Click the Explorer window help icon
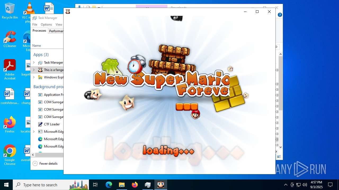The image size is (339, 190). coord(280,15)
